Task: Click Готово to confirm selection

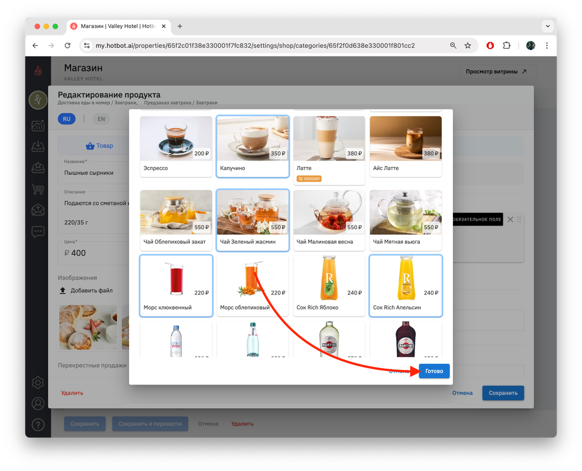Action: 434,371
